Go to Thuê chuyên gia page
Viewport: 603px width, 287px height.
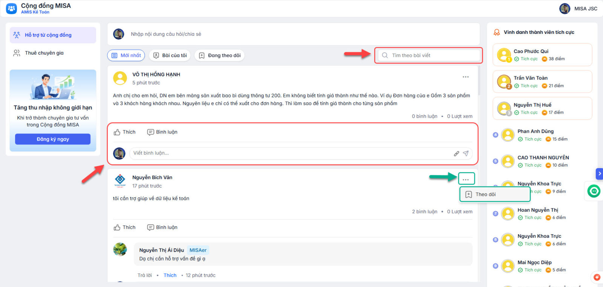(x=53, y=53)
